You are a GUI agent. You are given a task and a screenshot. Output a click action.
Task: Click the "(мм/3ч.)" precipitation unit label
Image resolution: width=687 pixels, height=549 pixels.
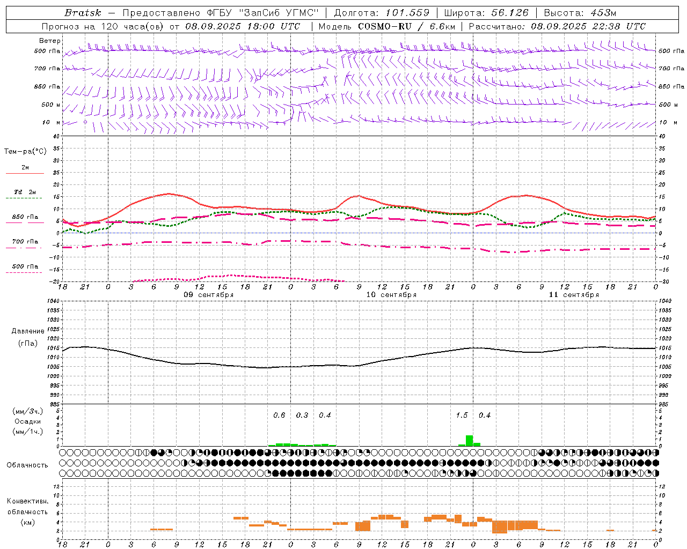(x=28, y=411)
